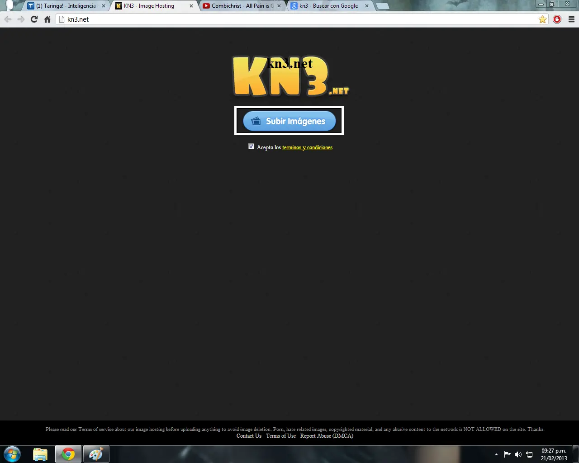Open the volume speaker icon
This screenshot has width=579, height=463.
point(518,454)
